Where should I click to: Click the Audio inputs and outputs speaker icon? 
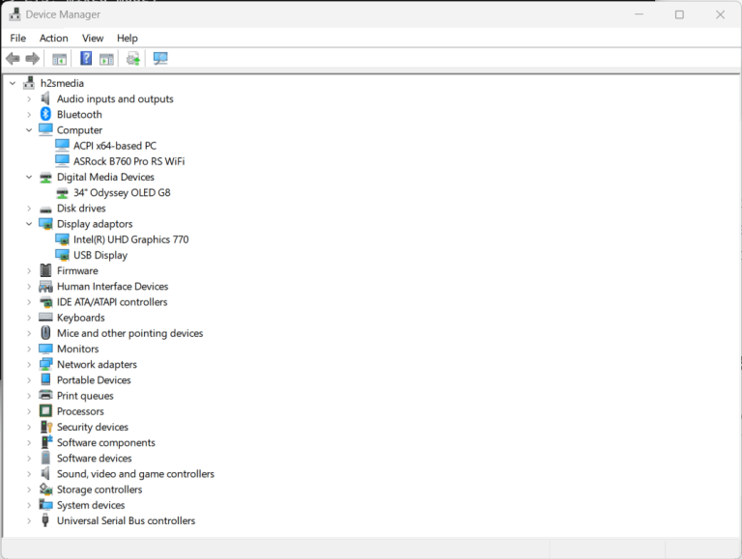45,98
